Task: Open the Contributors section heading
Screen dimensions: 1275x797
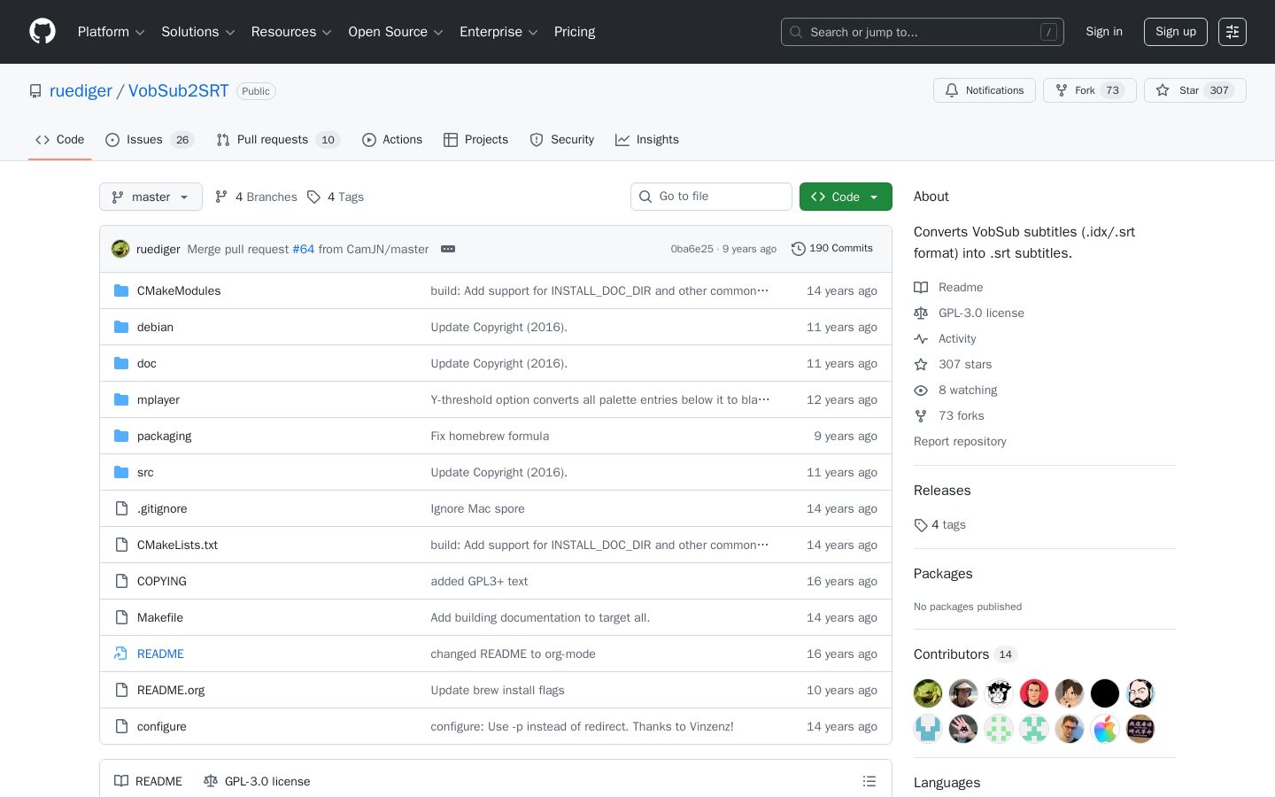Action: 965,654
